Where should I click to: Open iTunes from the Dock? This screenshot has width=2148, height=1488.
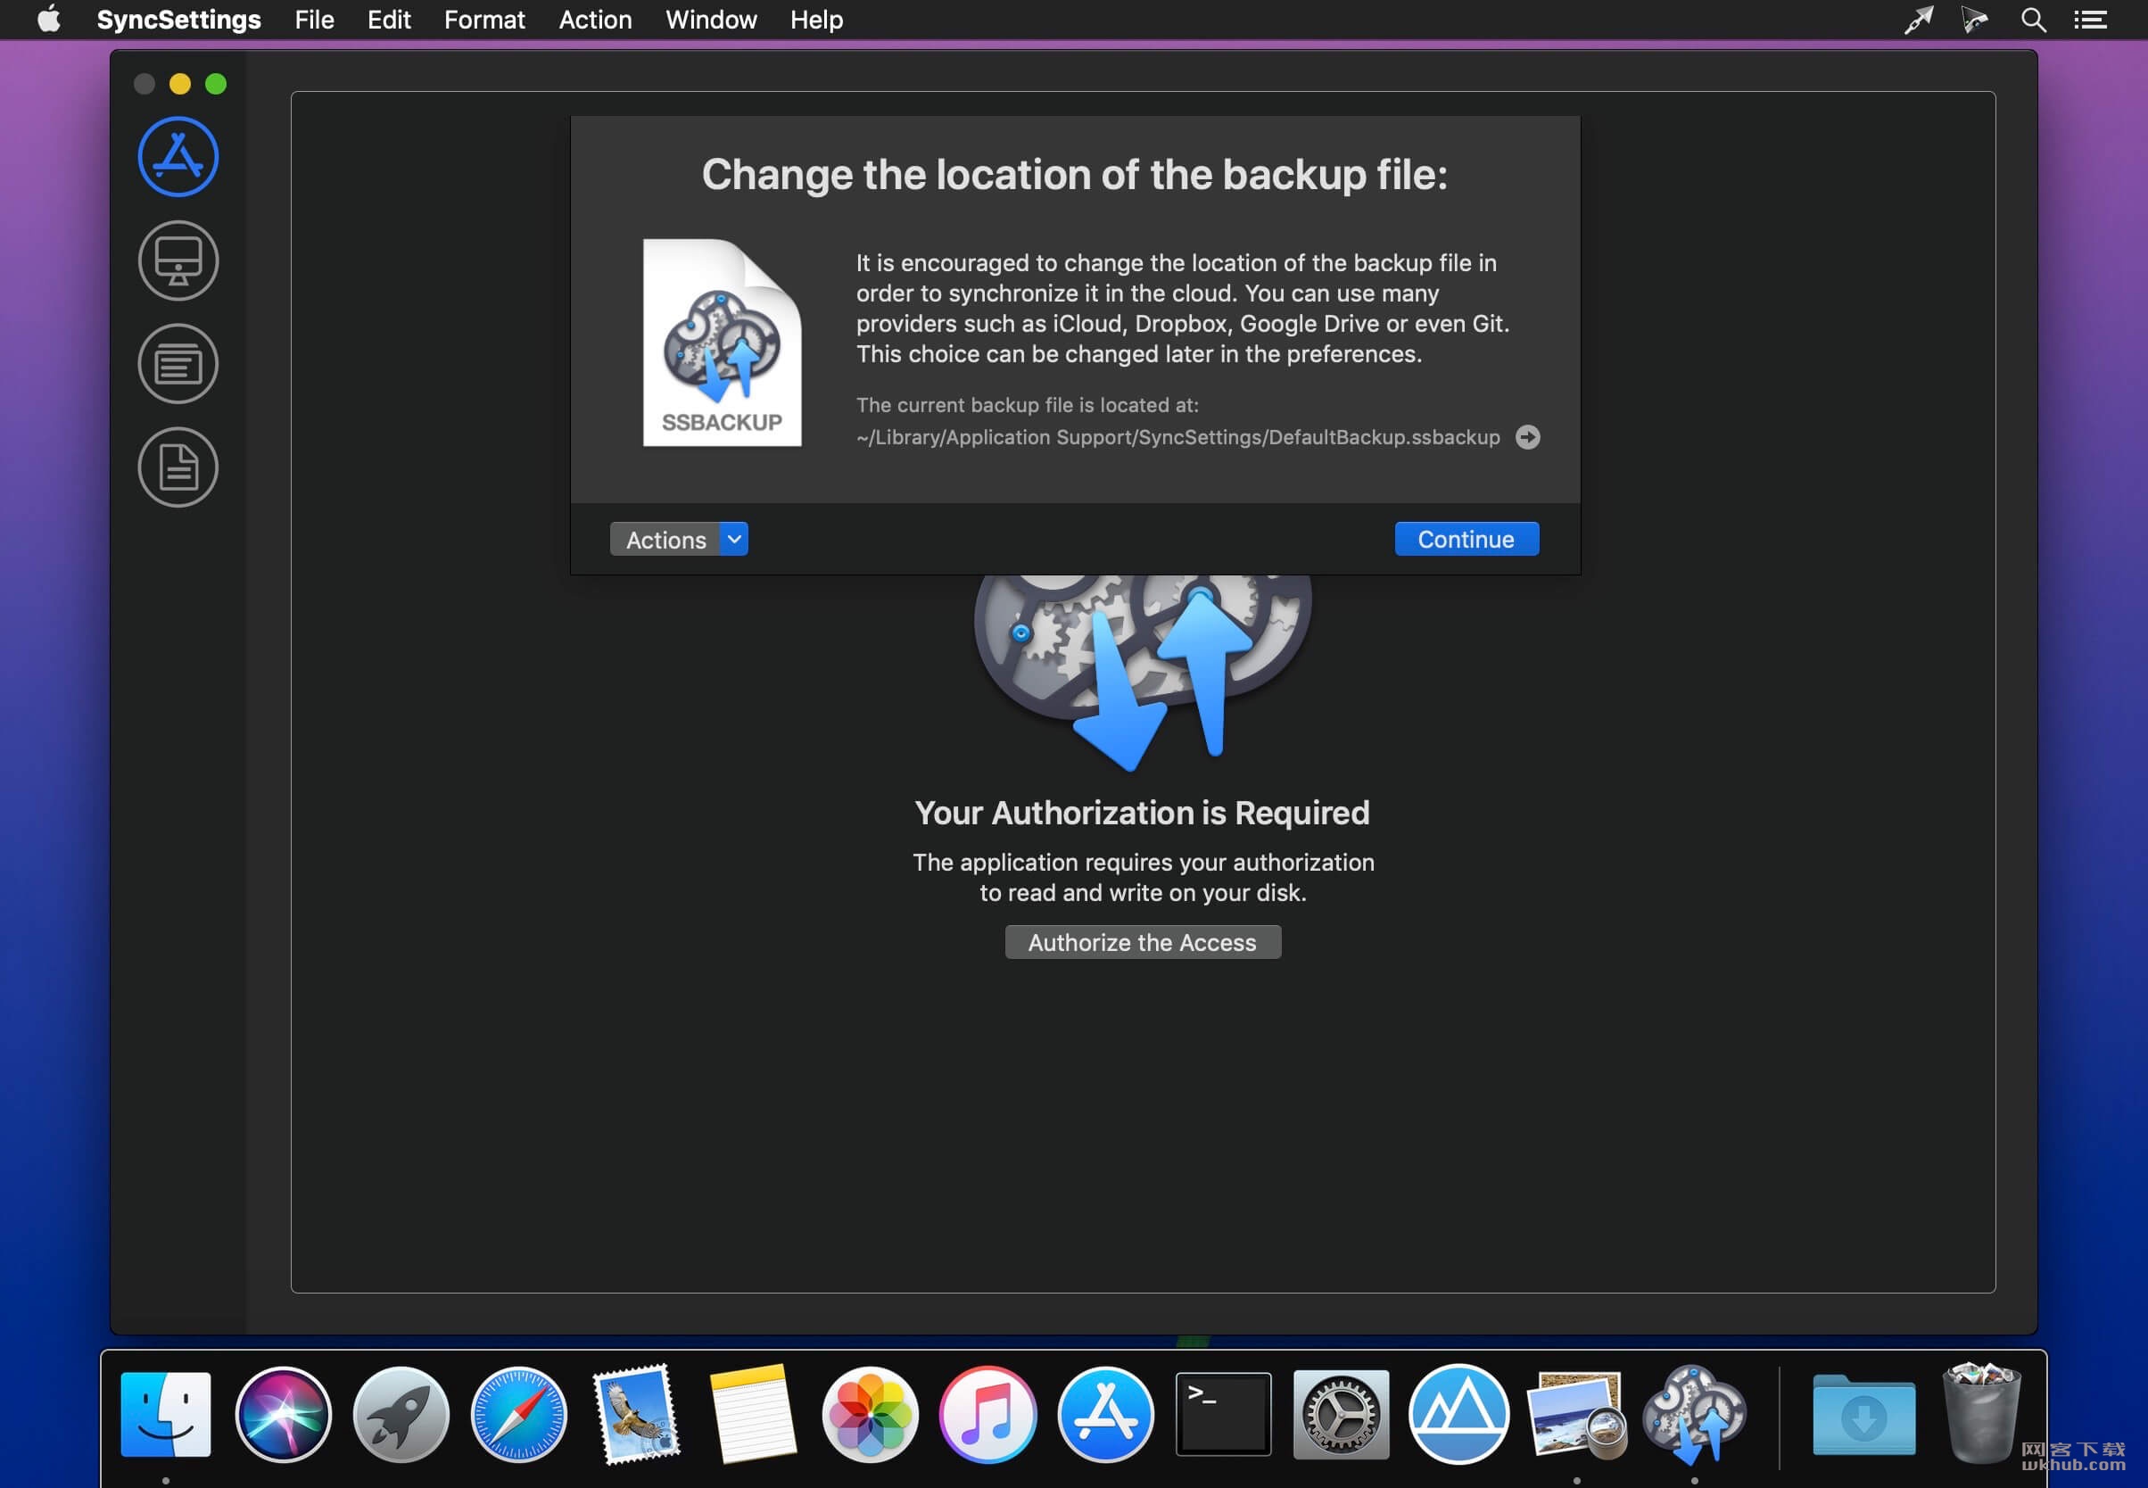coord(987,1414)
